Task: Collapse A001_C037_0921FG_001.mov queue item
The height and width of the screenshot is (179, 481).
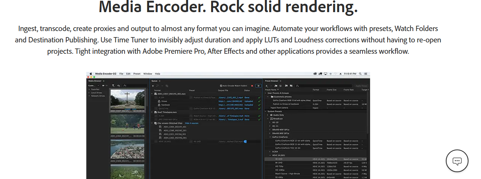Action: point(152,94)
